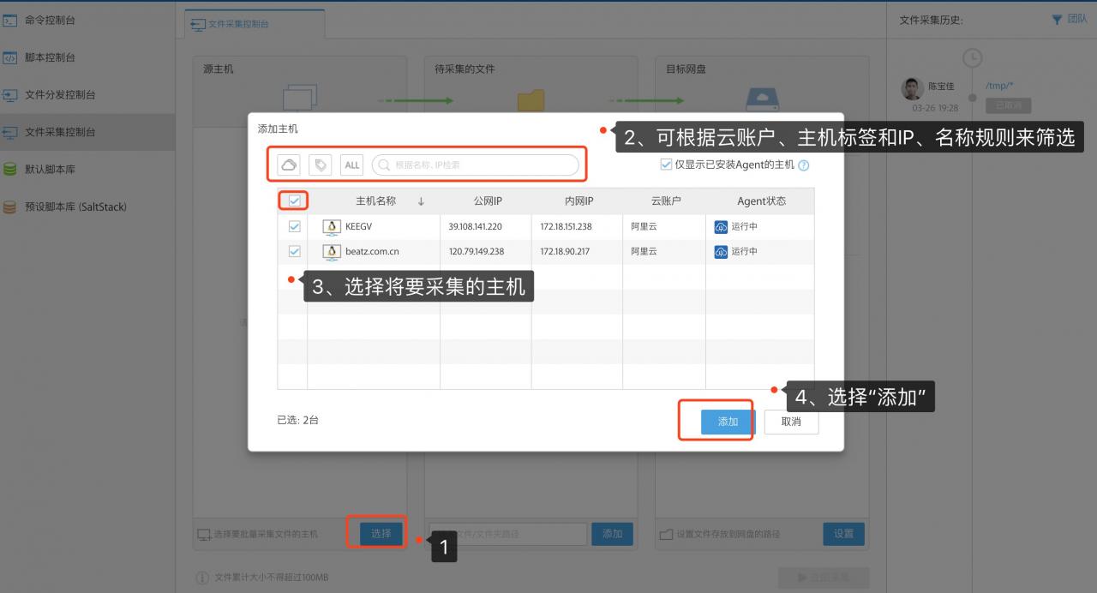Toggle 仅显示已安装Agent的主机 checkbox
The height and width of the screenshot is (593, 1097).
(666, 165)
